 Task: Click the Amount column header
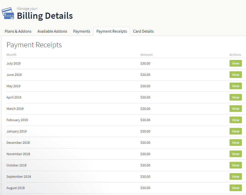click(146, 55)
